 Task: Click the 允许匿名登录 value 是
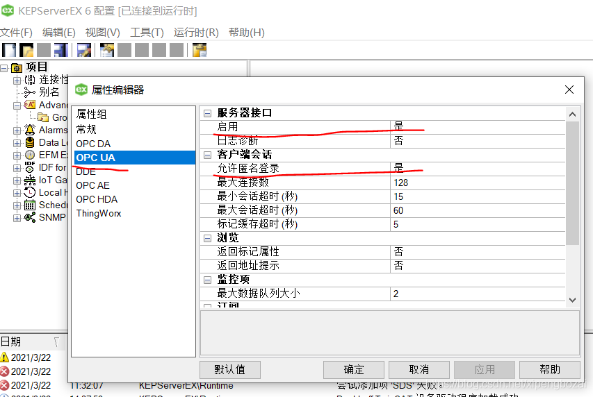478,169
